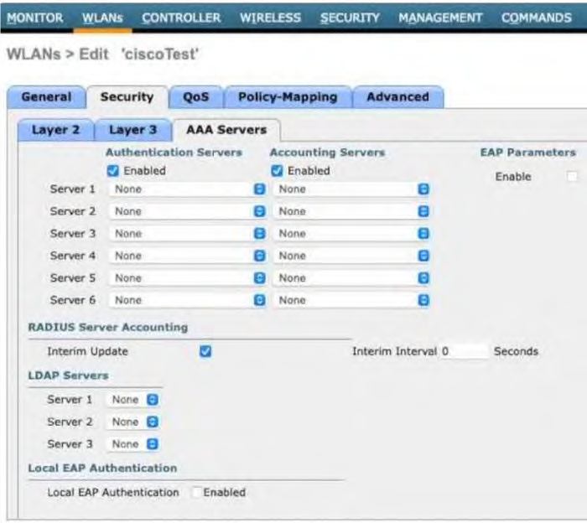The height and width of the screenshot is (523, 587).
Task: Open the MONITOR menu
Action: tap(34, 18)
